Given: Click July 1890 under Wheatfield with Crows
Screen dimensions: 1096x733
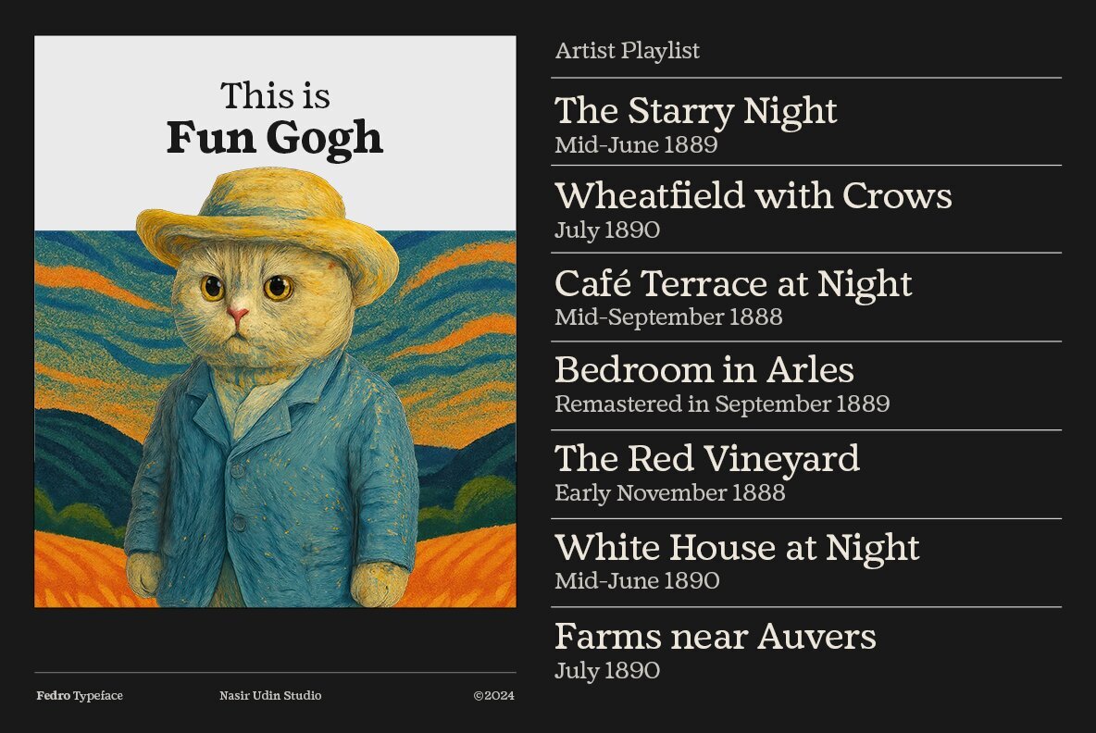Looking at the screenshot, I should point(607,230).
